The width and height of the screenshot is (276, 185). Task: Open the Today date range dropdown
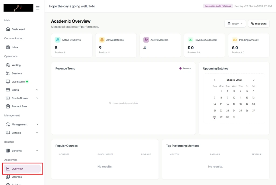[x=235, y=24]
